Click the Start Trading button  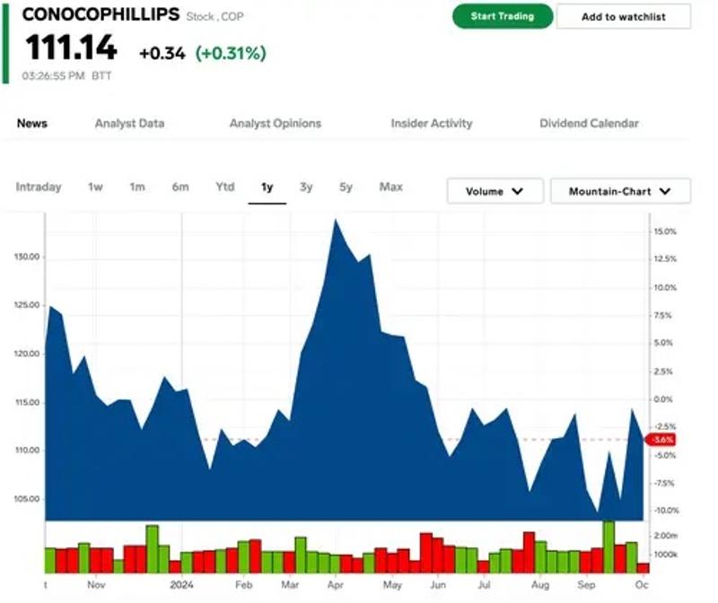(503, 16)
